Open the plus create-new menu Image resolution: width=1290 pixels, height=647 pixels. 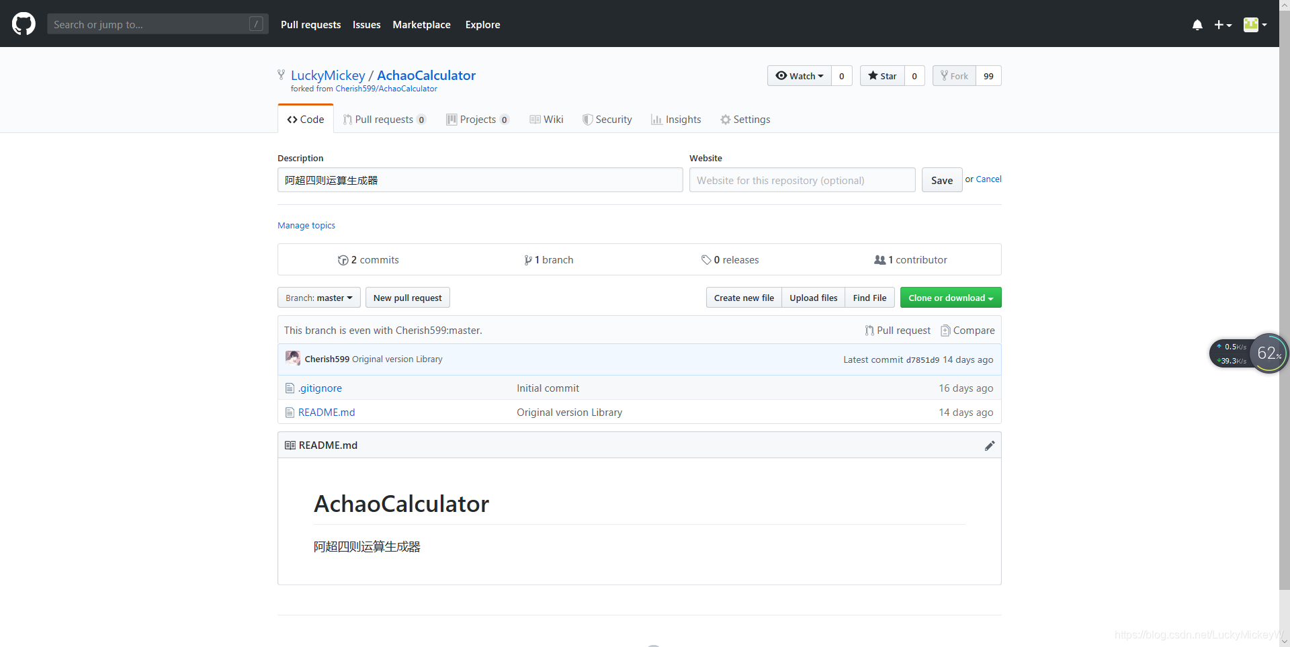(1223, 25)
